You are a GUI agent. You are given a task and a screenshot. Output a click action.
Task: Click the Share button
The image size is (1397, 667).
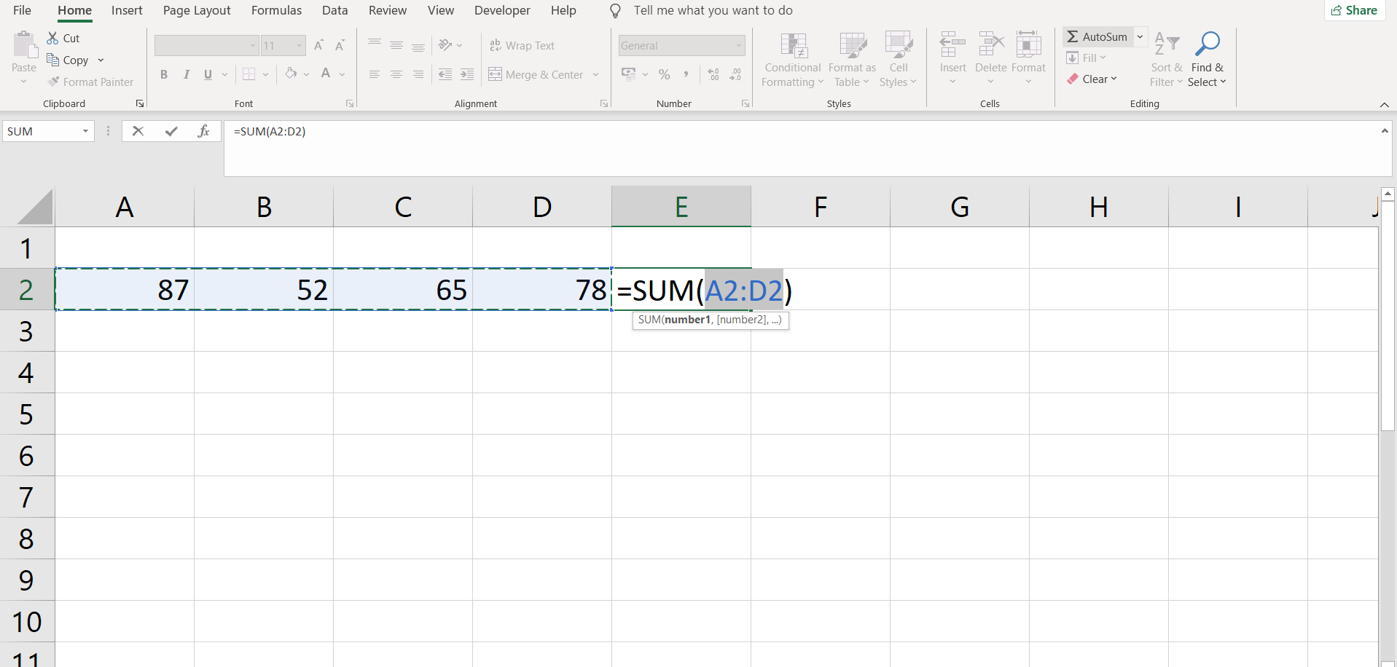point(1354,10)
